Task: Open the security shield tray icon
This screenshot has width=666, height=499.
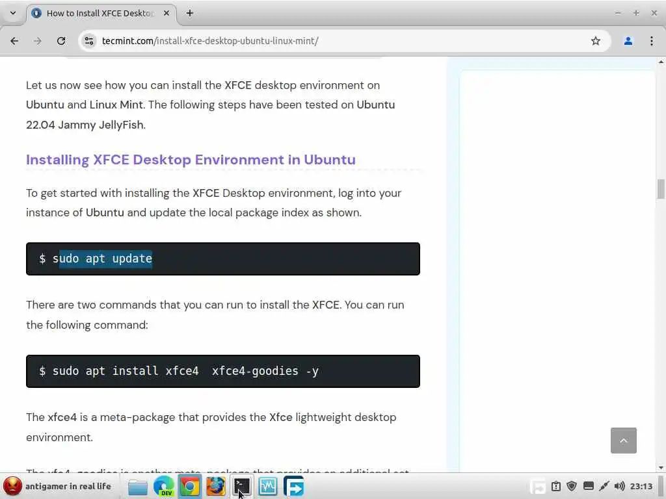Action: pos(572,486)
